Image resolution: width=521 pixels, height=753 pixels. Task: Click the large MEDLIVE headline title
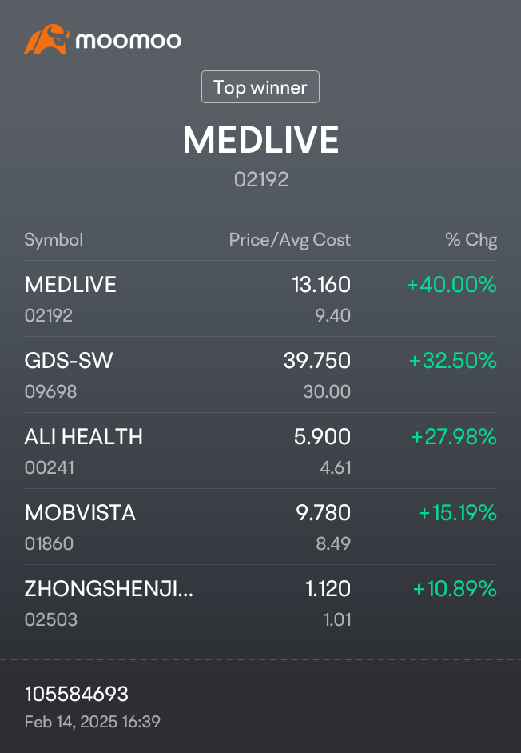click(261, 140)
